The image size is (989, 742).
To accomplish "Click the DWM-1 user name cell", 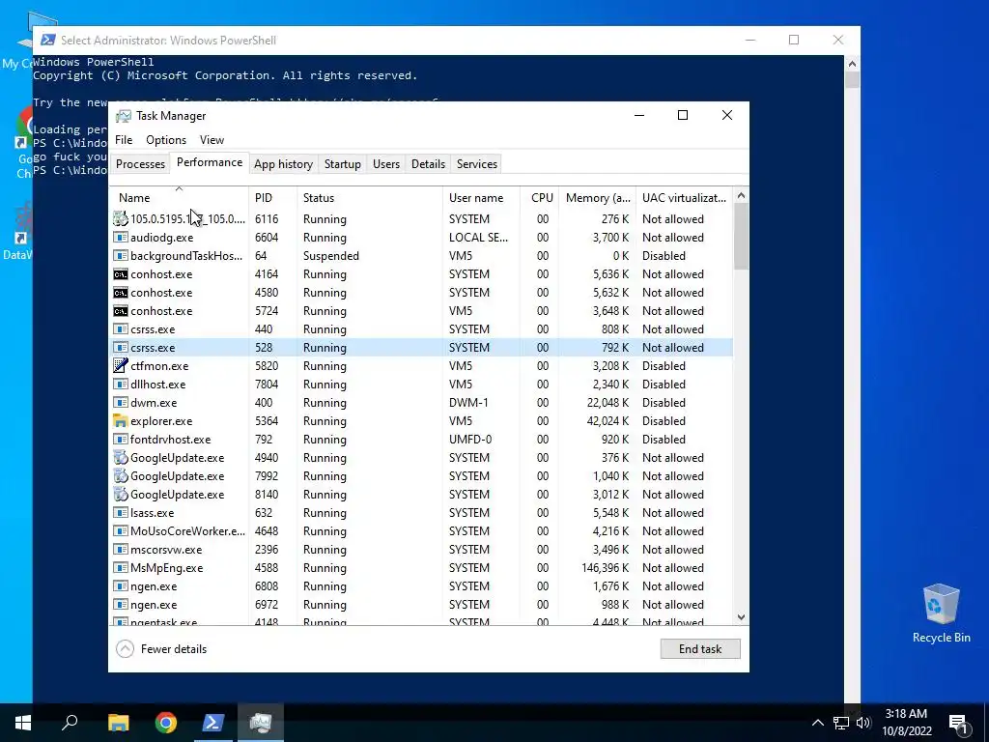I will (468, 403).
